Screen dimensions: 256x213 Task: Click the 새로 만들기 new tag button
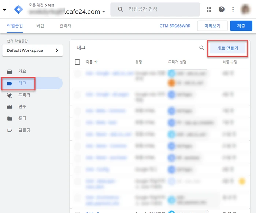(x=227, y=48)
